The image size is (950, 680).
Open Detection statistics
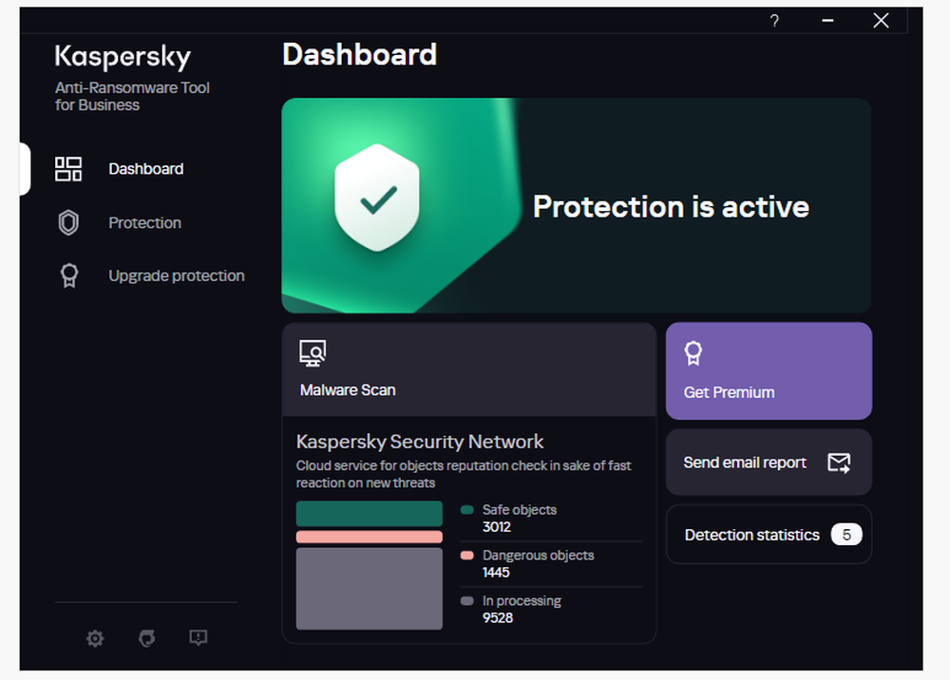(x=769, y=535)
